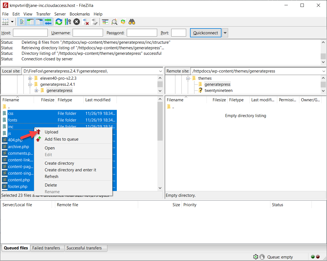
Task: Select the Queued files tab
Action: 16,248
